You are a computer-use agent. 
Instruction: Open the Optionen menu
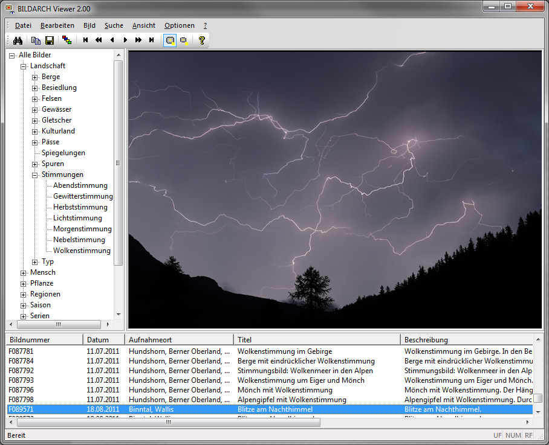coord(180,25)
